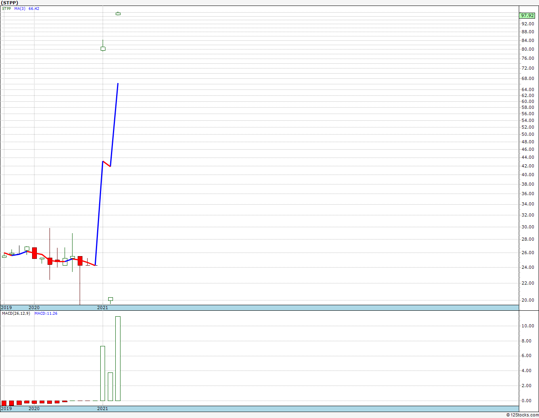Open the 12Stocks.com copyright link
The height and width of the screenshot is (418, 539).
click(x=522, y=415)
